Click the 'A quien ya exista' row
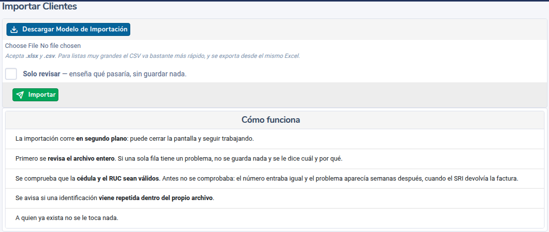Screen dimensions: 549x232 tap(274, 218)
